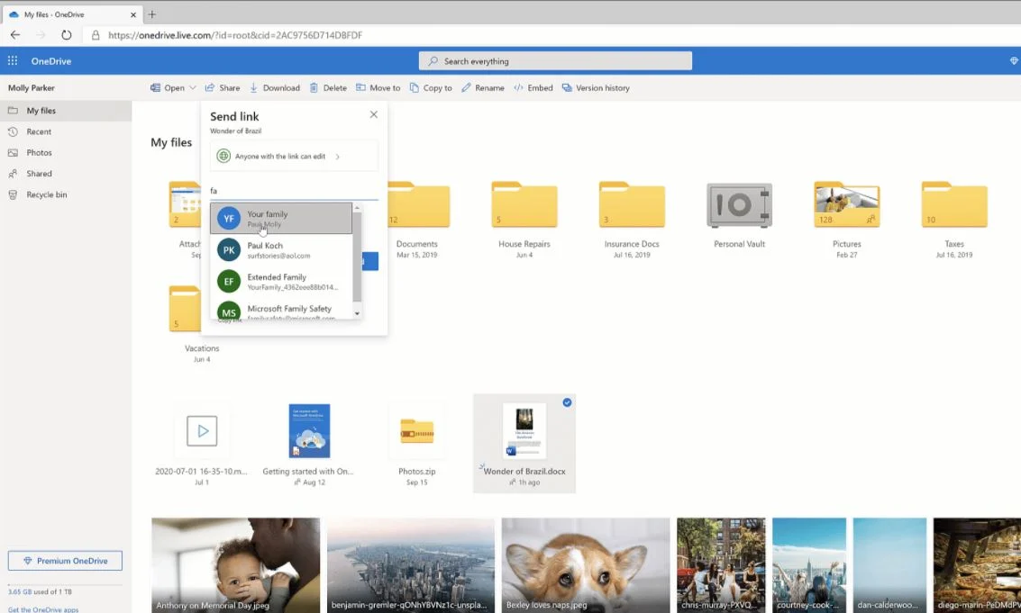1021x613 pixels.
Task: Open the House Repairs folder
Action: point(524,205)
